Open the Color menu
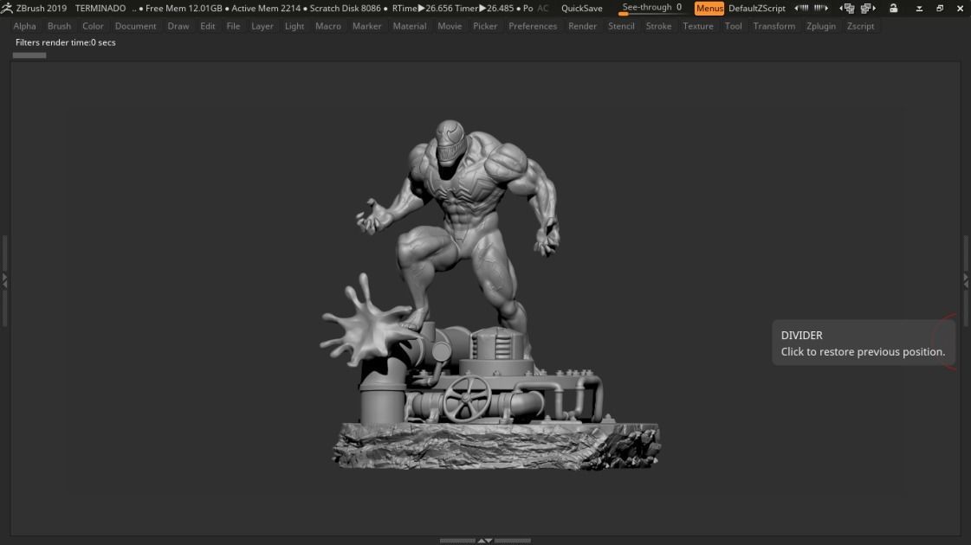 point(93,26)
